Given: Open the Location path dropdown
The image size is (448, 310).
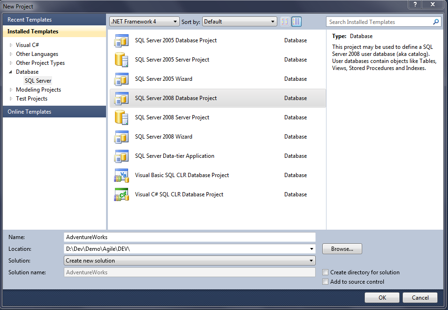Looking at the screenshot, I should pyautogui.click(x=311, y=249).
